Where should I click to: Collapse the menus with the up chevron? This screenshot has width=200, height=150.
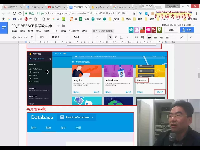191,37
